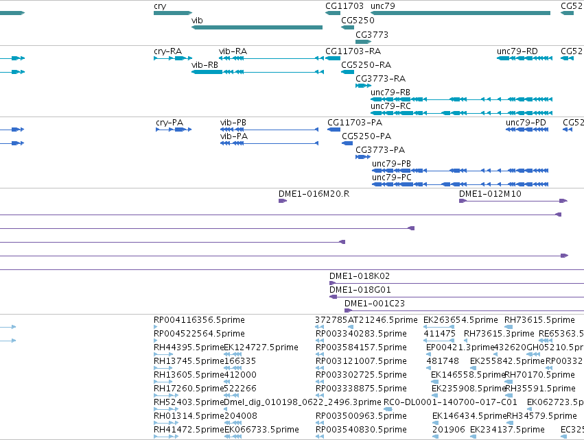The width and height of the screenshot is (584, 440).
Task: Open the cry-RA transcript label
Action: point(167,51)
